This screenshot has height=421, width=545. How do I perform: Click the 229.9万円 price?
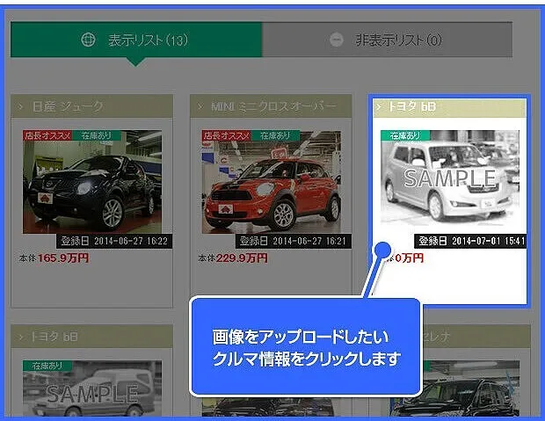(x=242, y=258)
